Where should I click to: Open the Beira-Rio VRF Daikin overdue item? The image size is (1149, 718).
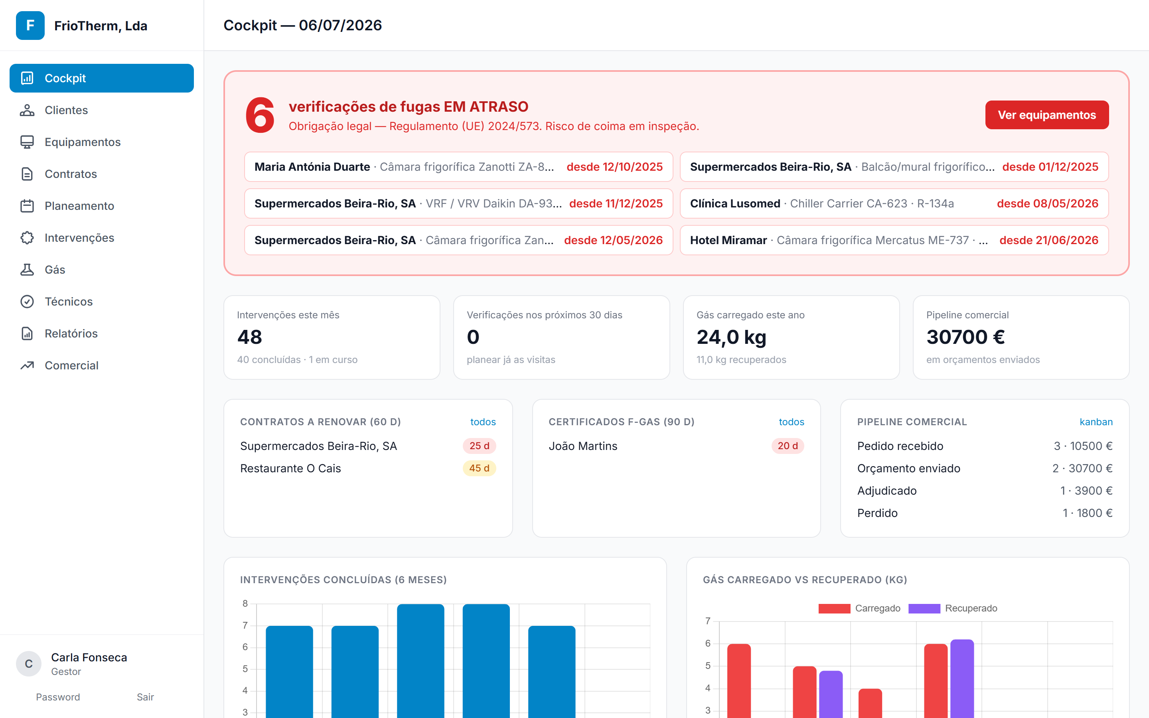click(x=459, y=203)
